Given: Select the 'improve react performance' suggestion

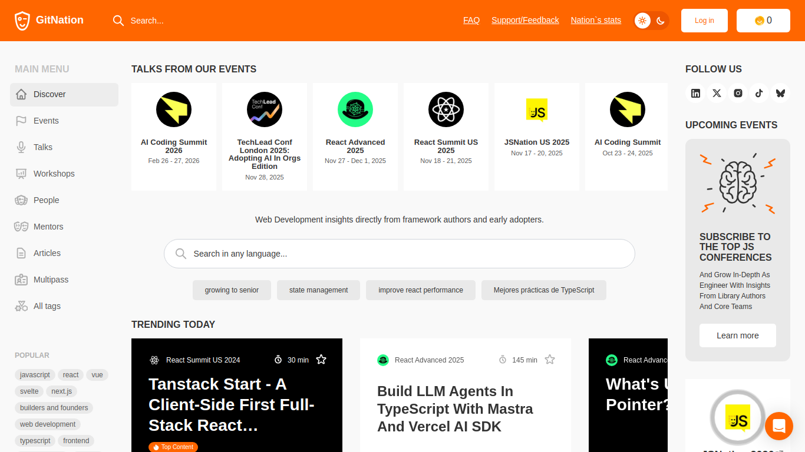Looking at the screenshot, I should pyautogui.click(x=421, y=290).
